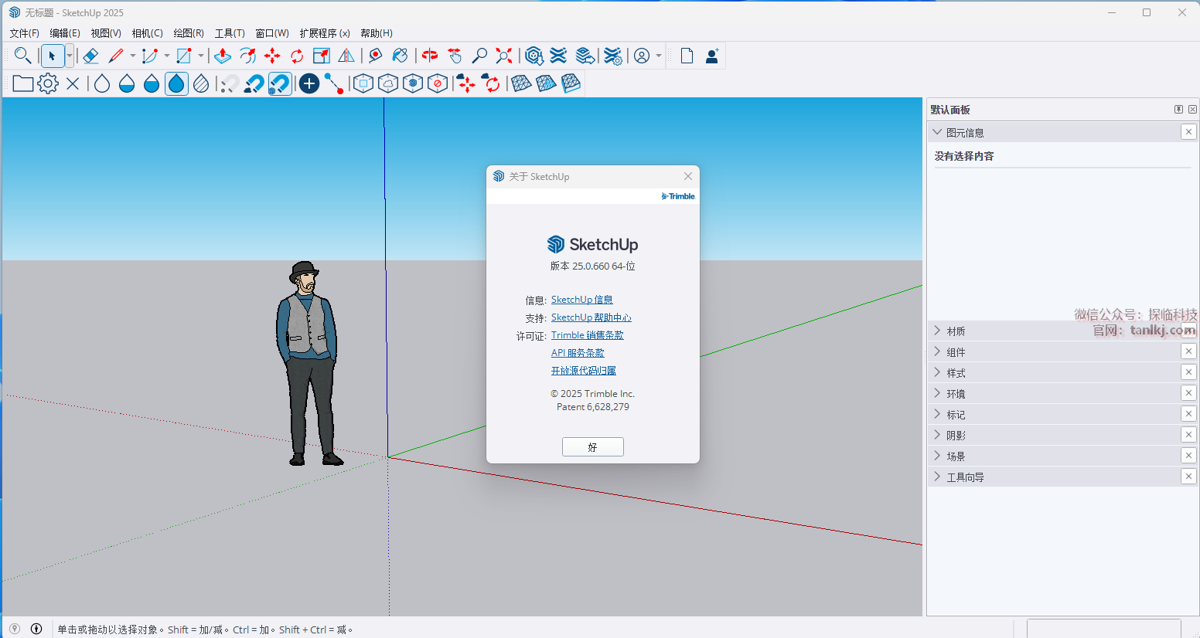Open 3D Warehouse from the toolbar
The width and height of the screenshot is (1200, 638).
coord(534,56)
